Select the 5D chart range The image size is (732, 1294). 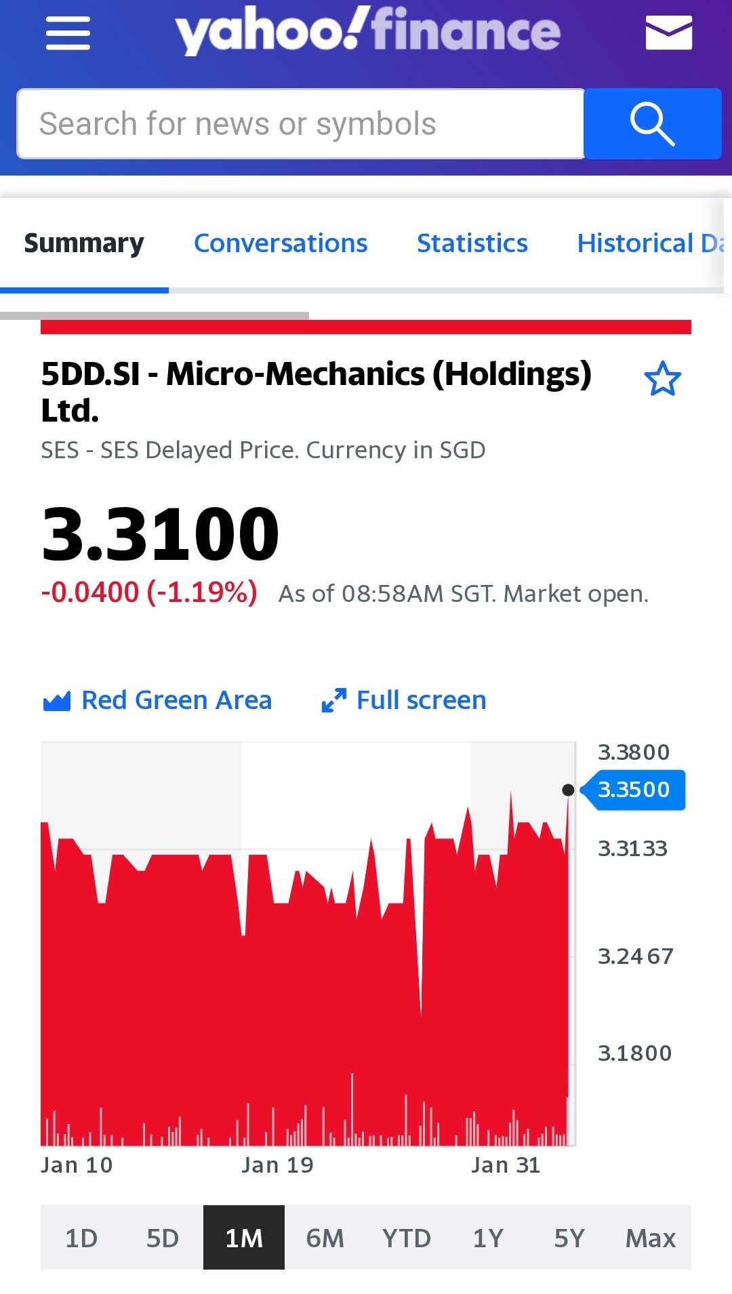pyautogui.click(x=163, y=1238)
